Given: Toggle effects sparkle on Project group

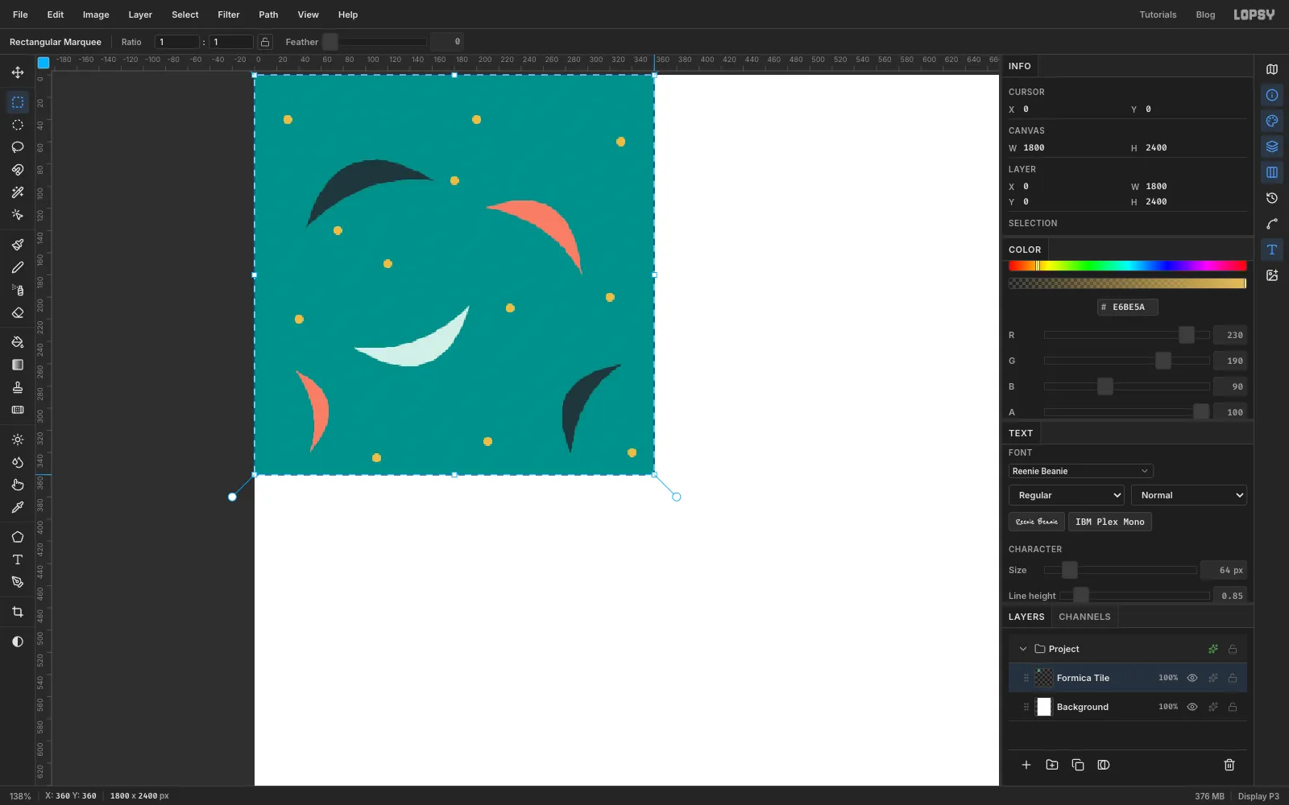Looking at the screenshot, I should click(1213, 649).
